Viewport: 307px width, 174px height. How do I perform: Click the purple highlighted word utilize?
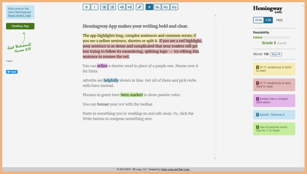pos(102,66)
